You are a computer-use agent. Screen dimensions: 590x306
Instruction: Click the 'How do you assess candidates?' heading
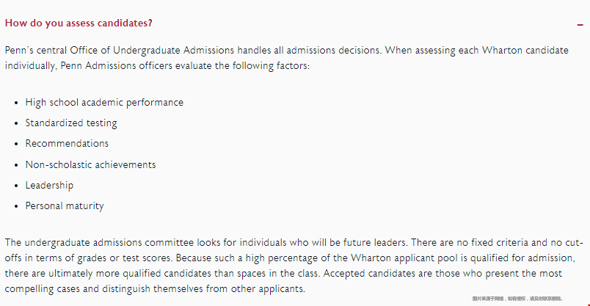pos(79,23)
